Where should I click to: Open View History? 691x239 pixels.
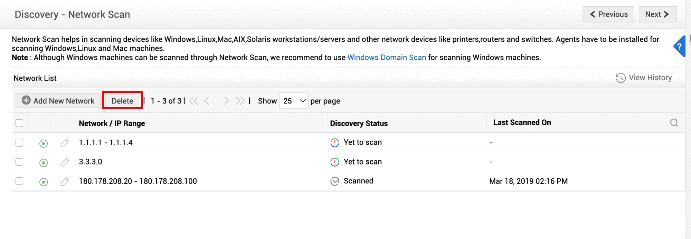click(644, 78)
